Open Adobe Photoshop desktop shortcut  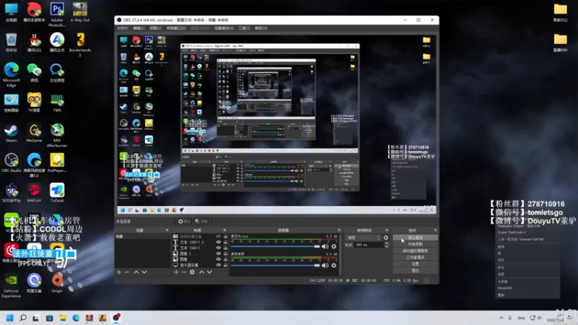pos(57,14)
